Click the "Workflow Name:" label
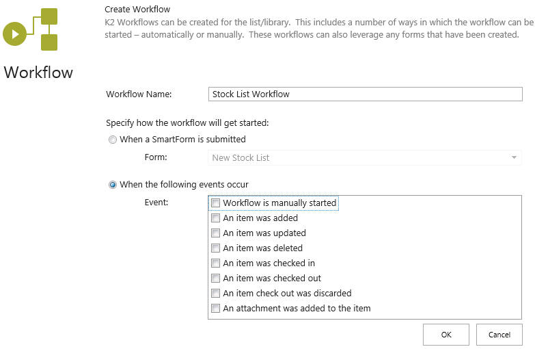 coord(139,94)
